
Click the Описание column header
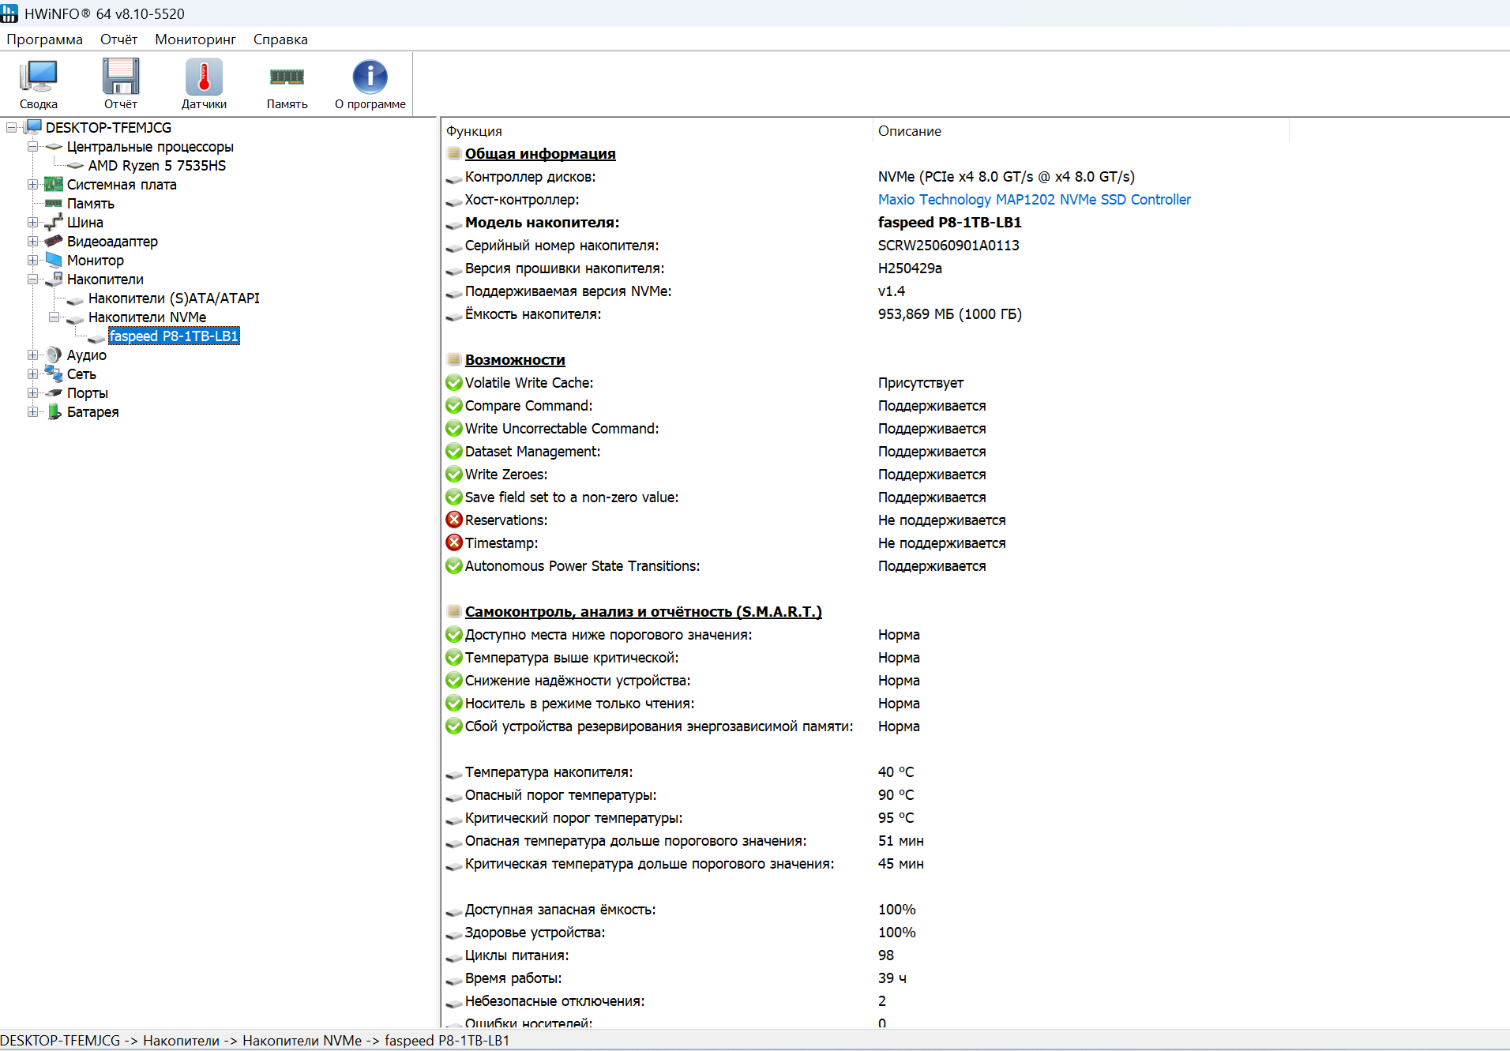tap(1081, 131)
